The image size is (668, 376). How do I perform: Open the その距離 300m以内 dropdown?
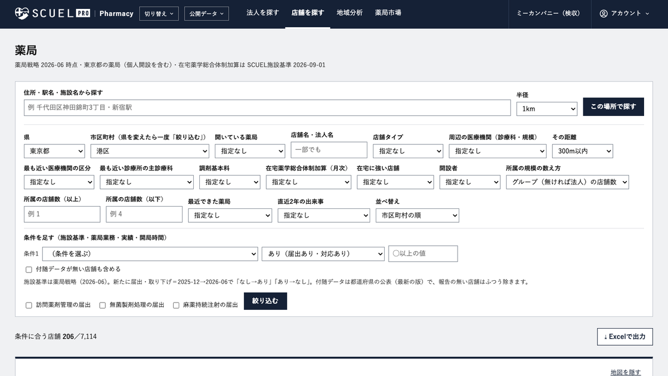[x=582, y=151]
